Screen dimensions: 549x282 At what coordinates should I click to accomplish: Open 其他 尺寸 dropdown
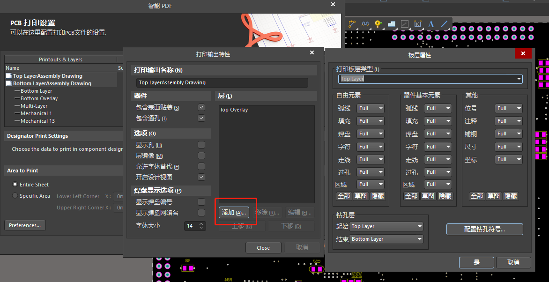(509, 147)
